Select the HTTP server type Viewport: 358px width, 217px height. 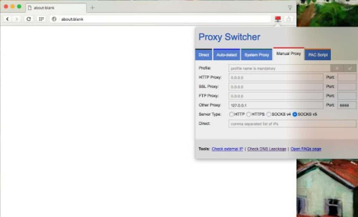pyautogui.click(x=231, y=114)
